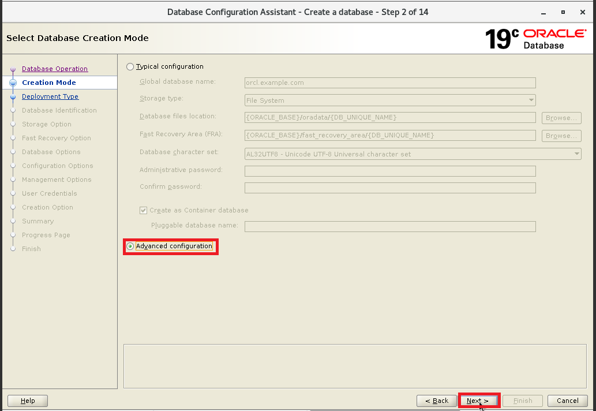Click the Global database name field

coord(390,83)
